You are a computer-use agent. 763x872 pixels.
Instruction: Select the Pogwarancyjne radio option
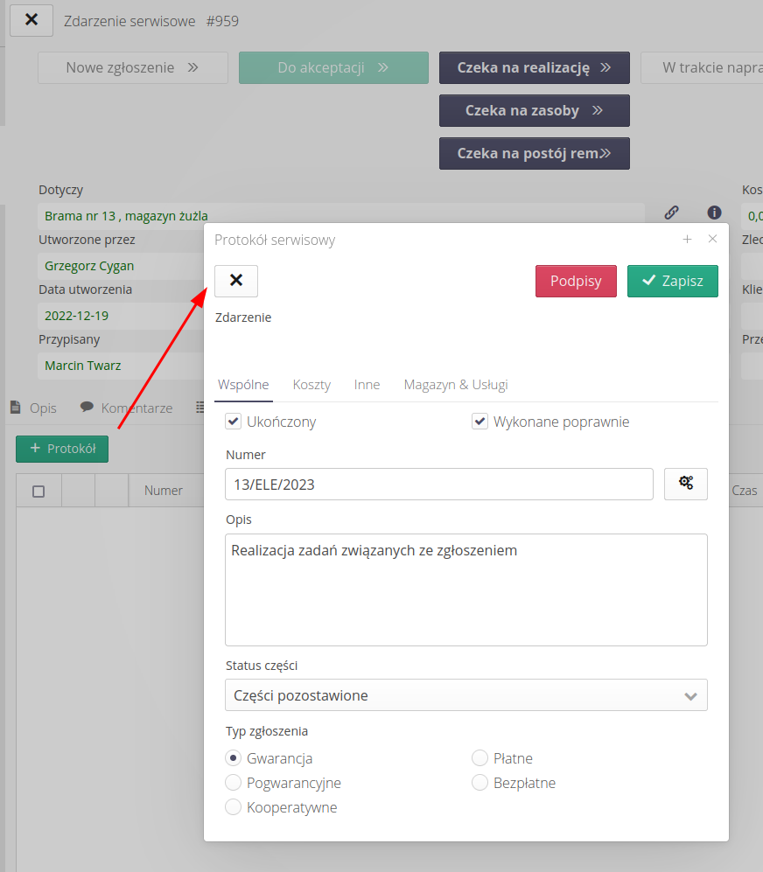tap(234, 783)
